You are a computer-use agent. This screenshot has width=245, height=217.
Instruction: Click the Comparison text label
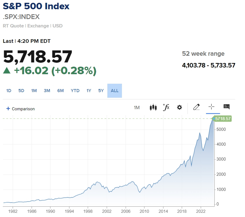pos(23,109)
